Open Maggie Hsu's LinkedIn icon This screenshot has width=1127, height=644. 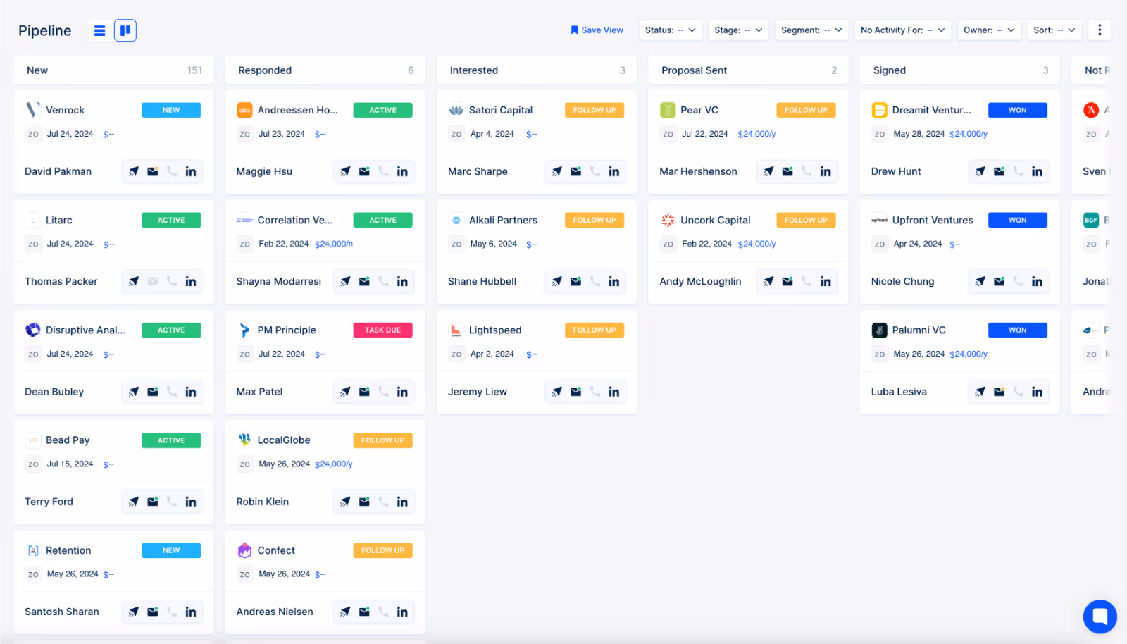point(402,171)
